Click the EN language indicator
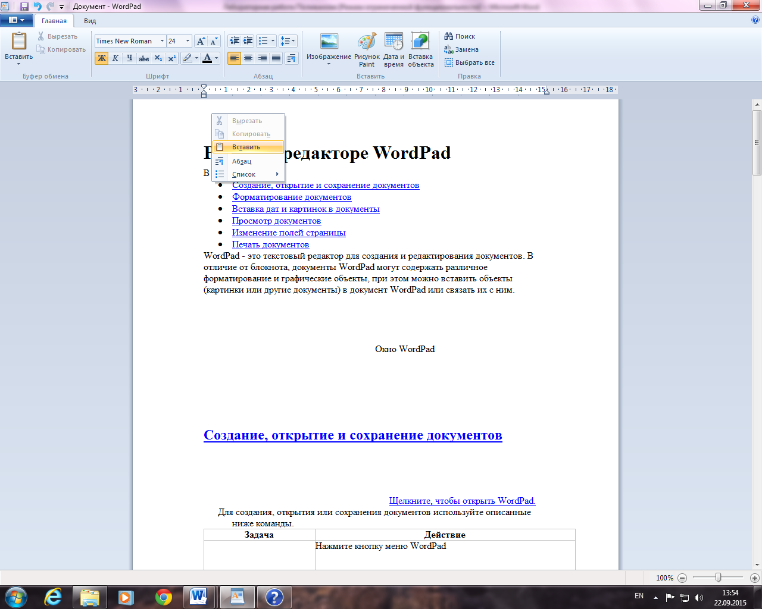The width and height of the screenshot is (762, 609). tap(639, 596)
